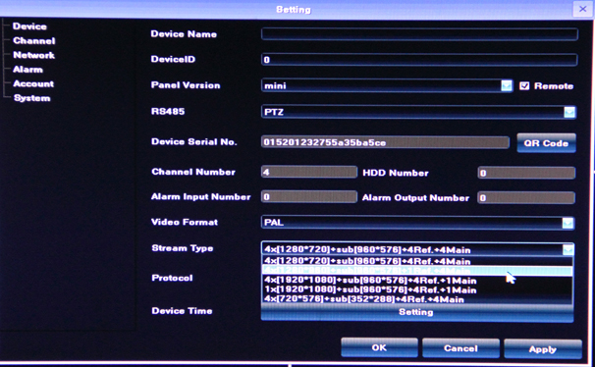Open Account settings
The height and width of the screenshot is (367, 595).
click(33, 83)
